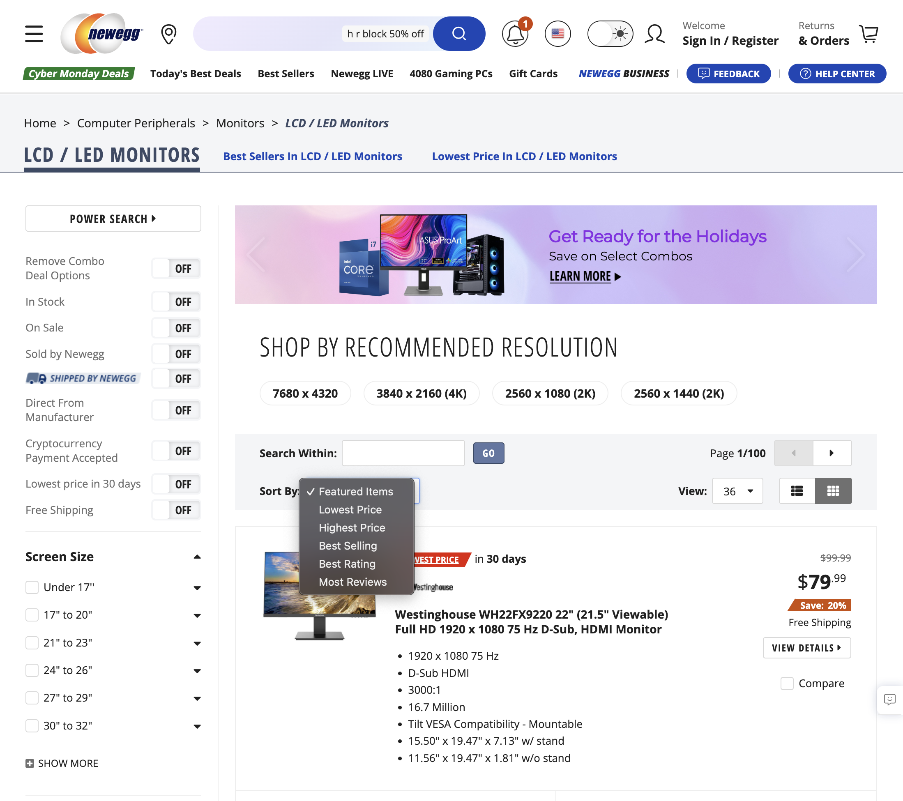
Task: Check the 24" to 26" screen size box
Action: [31, 670]
